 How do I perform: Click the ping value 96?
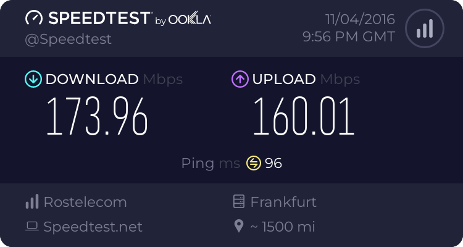point(273,163)
